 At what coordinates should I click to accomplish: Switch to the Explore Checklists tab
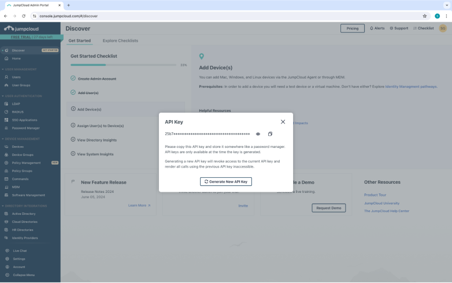click(120, 41)
